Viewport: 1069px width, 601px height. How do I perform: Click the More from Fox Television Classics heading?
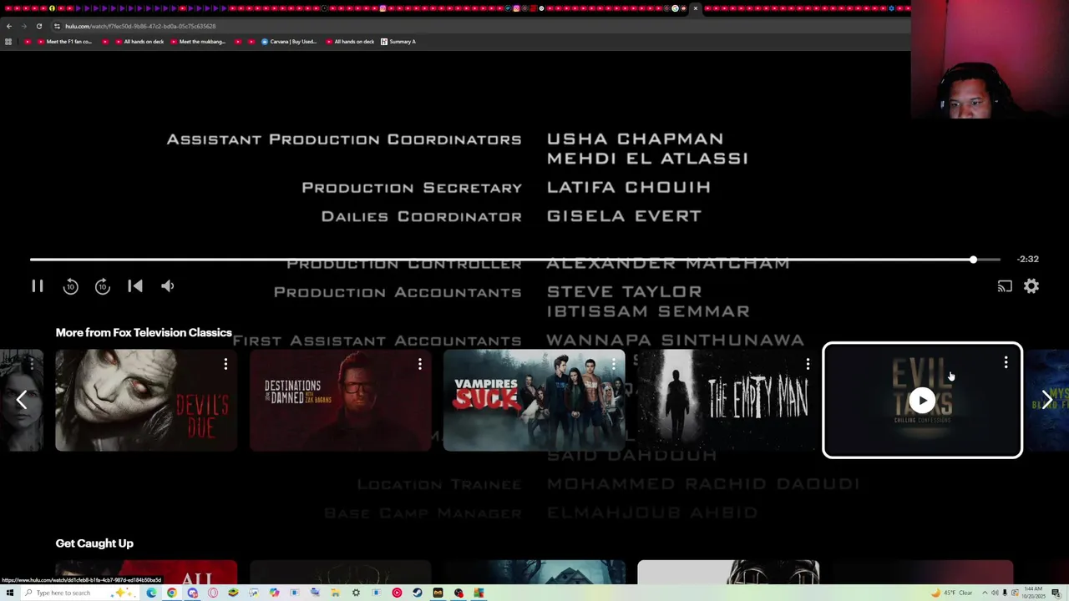pyautogui.click(x=144, y=332)
